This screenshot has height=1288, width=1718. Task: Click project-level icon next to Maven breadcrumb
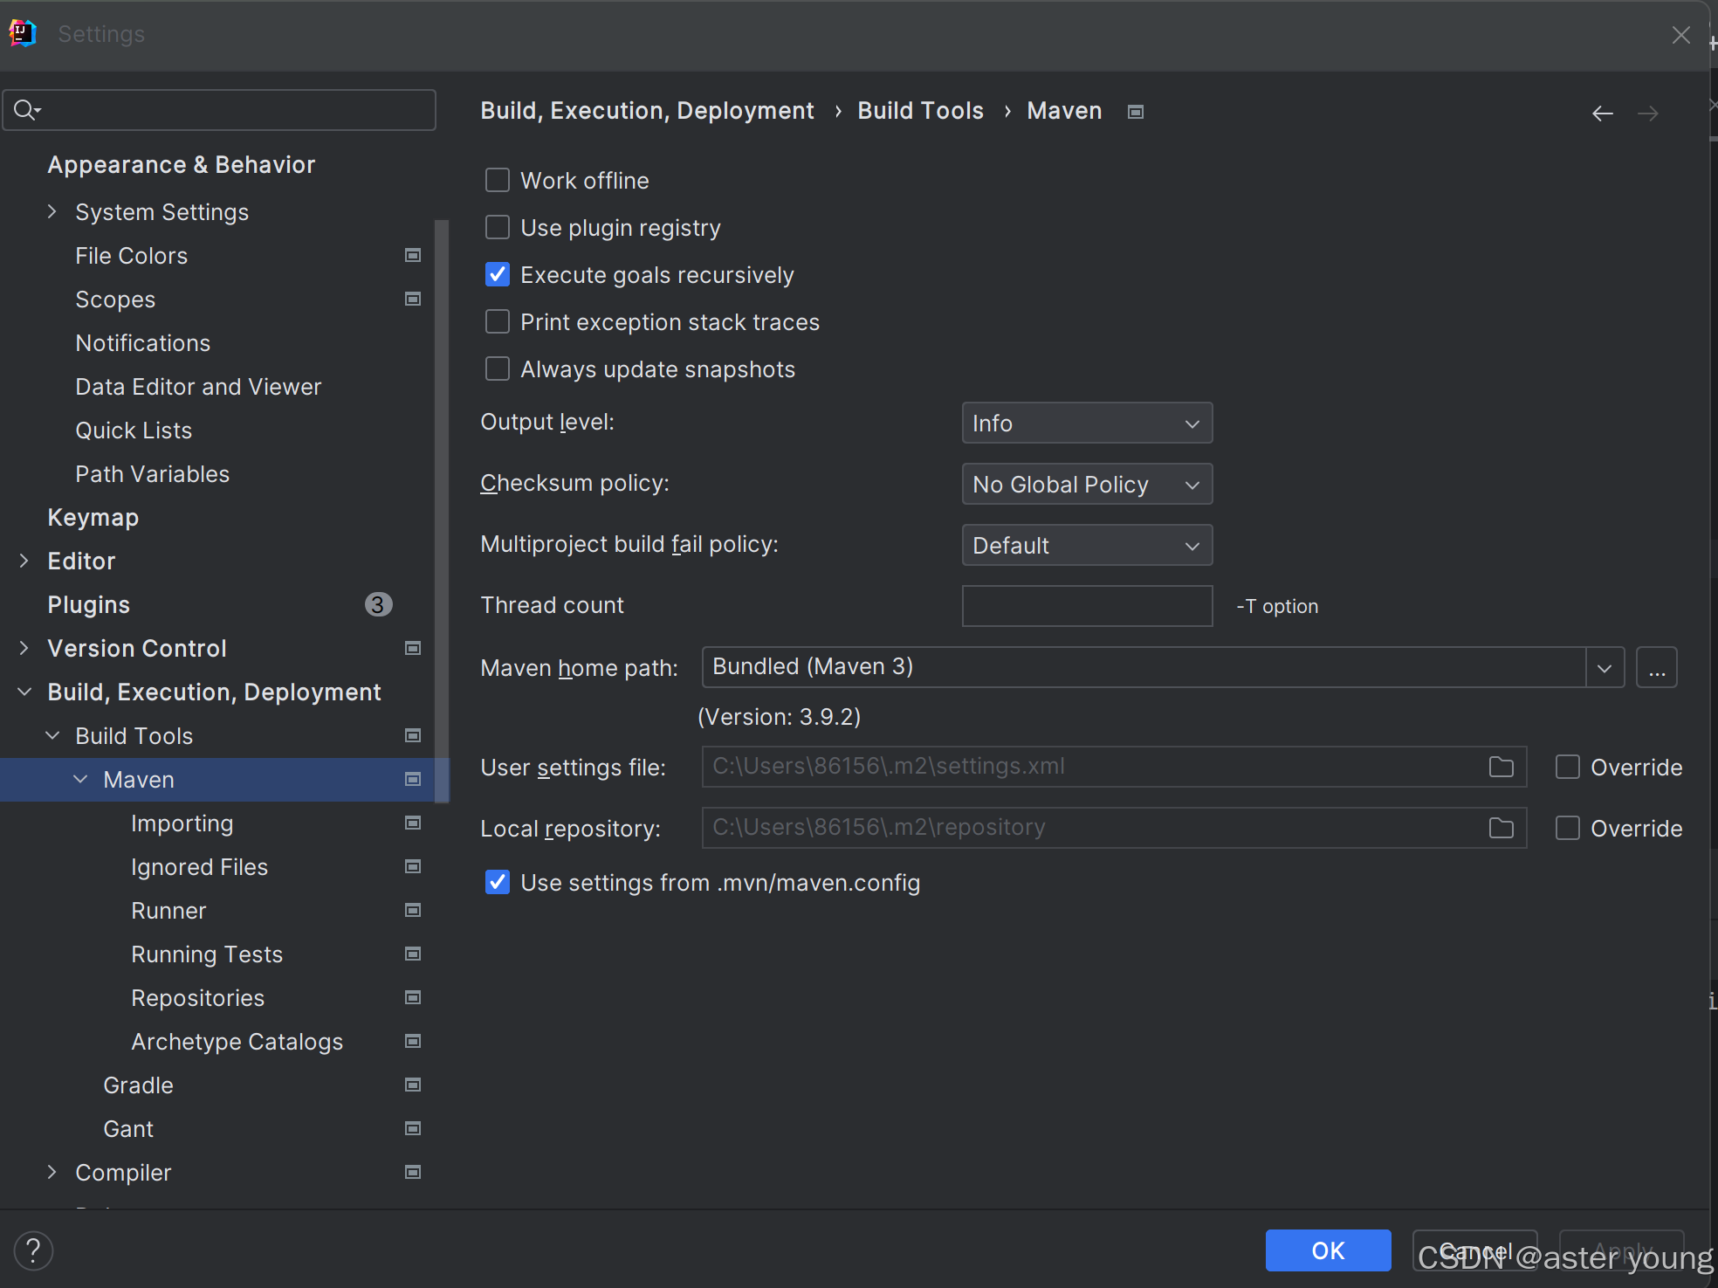click(1135, 112)
